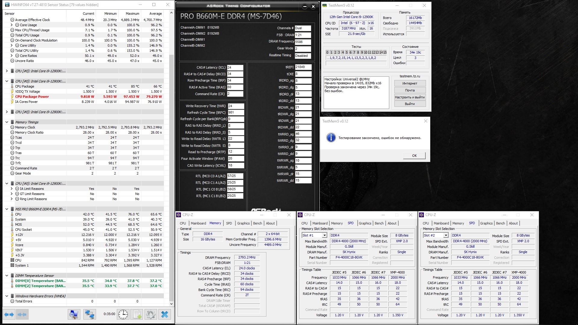Expand the Core Ratios sensor row
578x325 pixels.
12,56
